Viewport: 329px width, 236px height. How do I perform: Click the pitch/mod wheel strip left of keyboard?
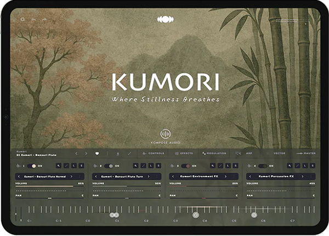(18, 214)
